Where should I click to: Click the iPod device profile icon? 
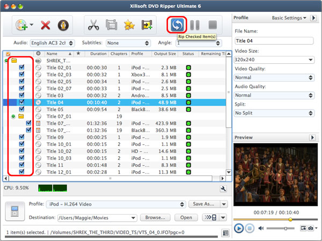[15, 211]
